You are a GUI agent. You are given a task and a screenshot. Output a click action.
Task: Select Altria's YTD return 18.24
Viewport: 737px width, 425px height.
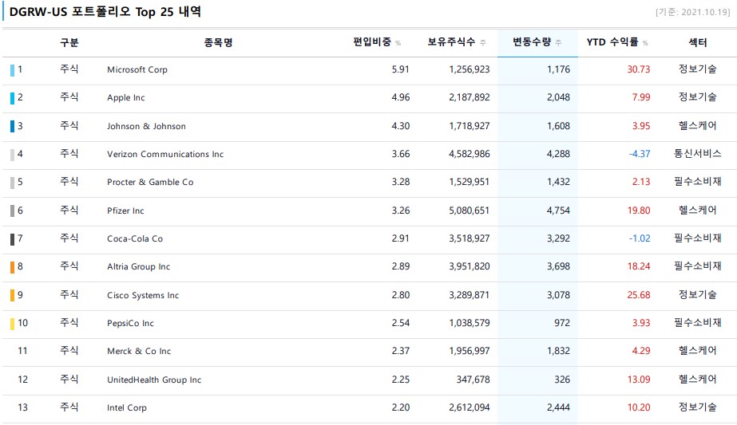click(x=639, y=266)
